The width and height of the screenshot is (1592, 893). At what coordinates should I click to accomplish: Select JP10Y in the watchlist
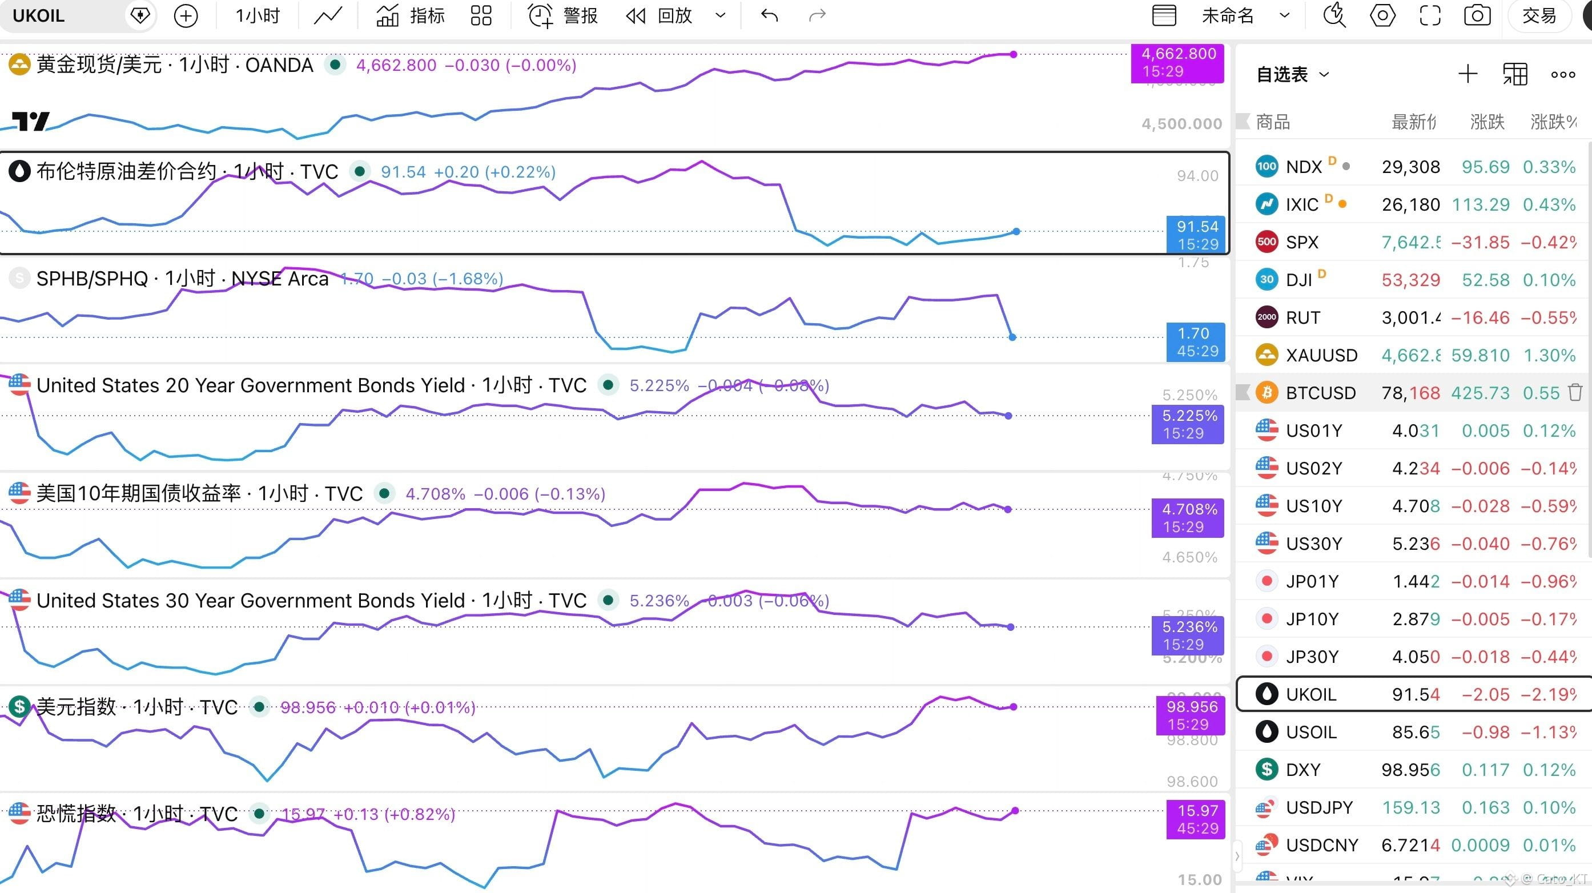coord(1413,620)
